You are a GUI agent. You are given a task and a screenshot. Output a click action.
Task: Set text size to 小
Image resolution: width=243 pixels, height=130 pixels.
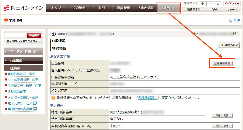pos(203,4)
